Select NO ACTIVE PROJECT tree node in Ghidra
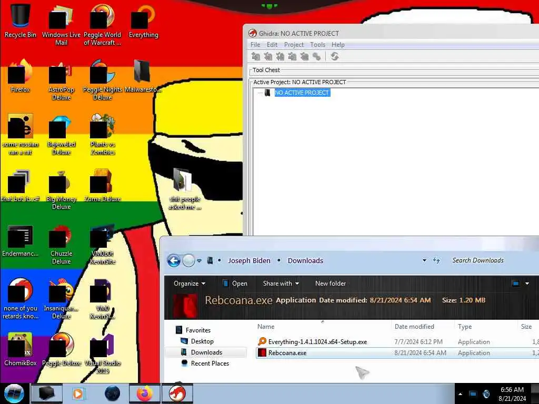Viewport: 539px width, 404px height. point(302,93)
